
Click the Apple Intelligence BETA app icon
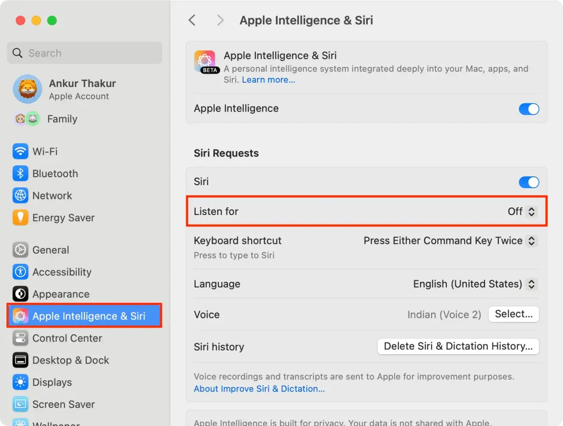tap(206, 61)
